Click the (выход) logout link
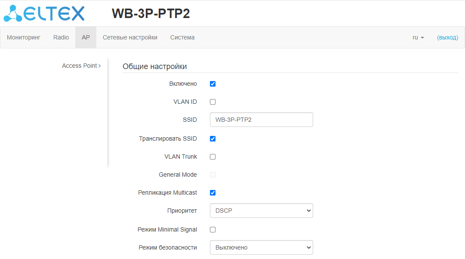Image resolution: width=465 pixels, height=259 pixels. point(447,38)
